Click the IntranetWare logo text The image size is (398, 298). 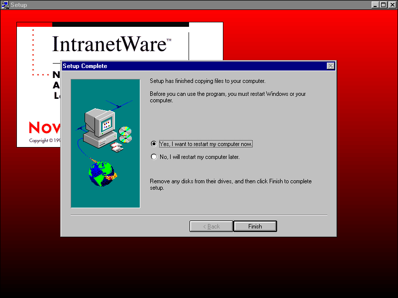coord(111,44)
